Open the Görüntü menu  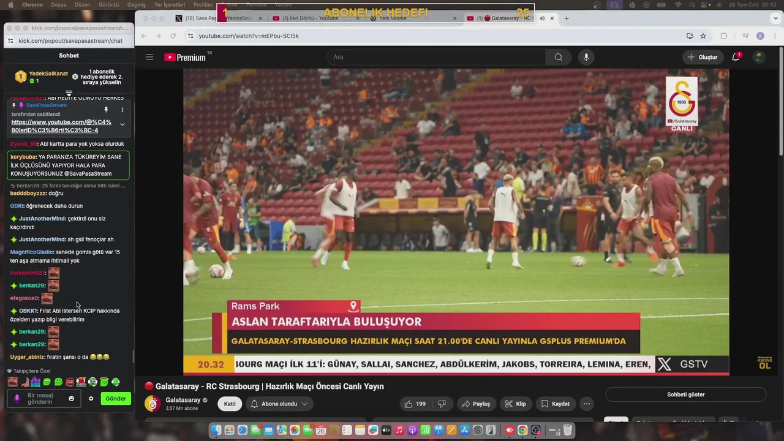108,4
